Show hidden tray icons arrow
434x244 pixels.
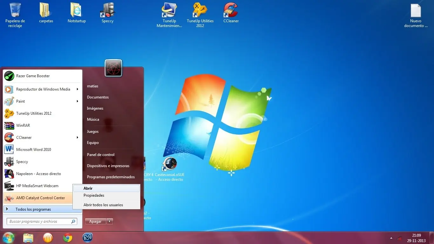[391, 238]
